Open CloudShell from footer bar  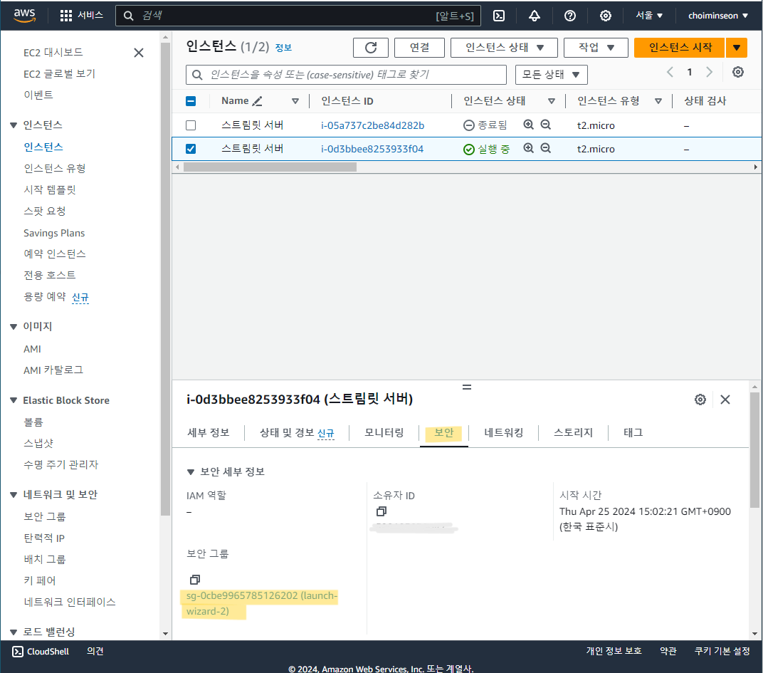coord(41,652)
